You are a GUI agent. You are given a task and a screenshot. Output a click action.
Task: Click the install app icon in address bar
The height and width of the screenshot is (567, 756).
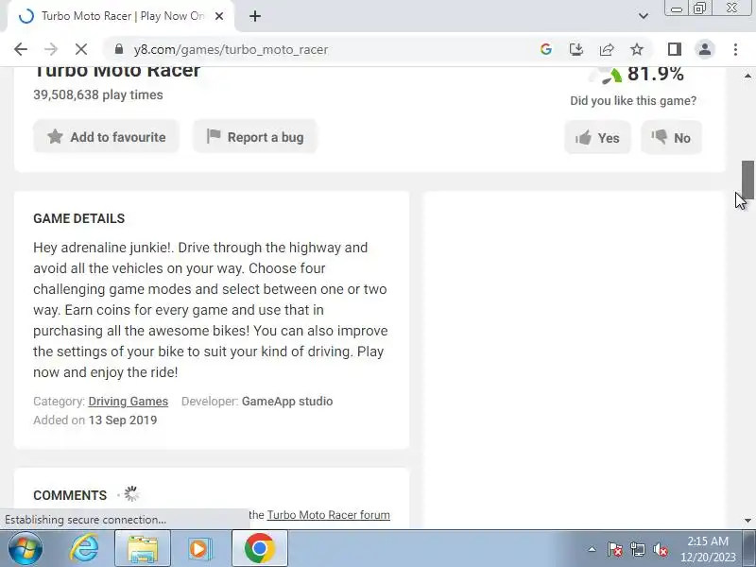[576, 49]
